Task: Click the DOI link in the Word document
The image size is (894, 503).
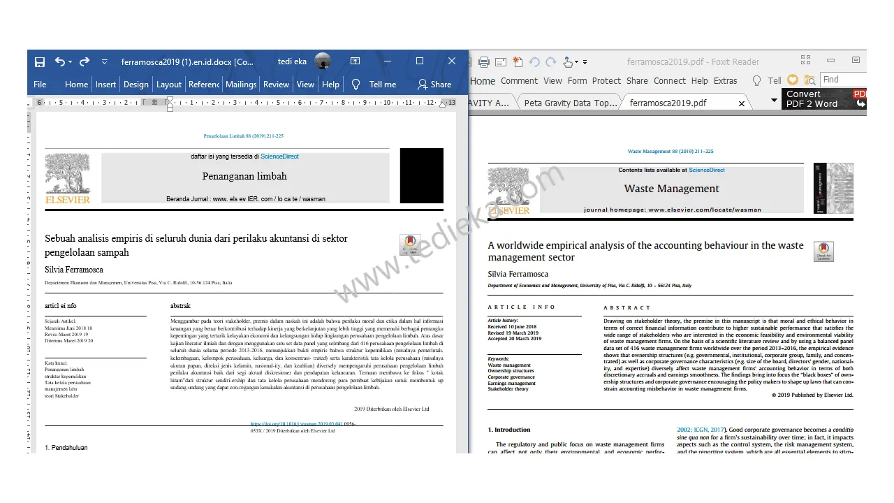Action: [x=297, y=423]
